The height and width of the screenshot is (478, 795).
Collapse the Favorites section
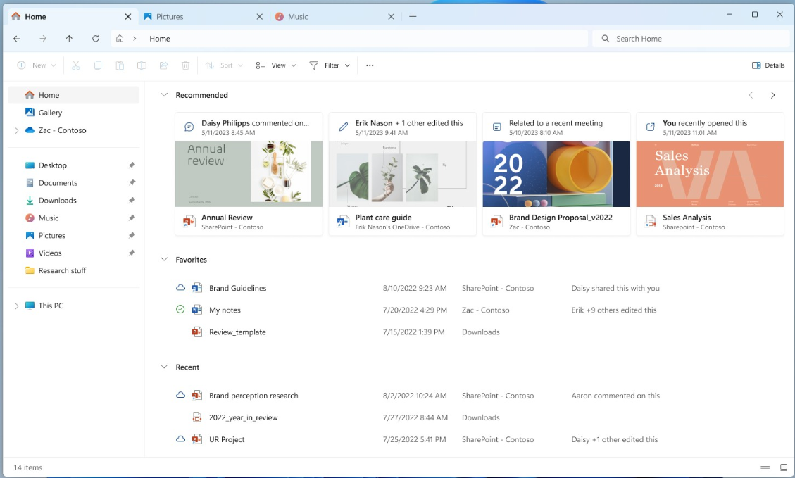tap(164, 260)
